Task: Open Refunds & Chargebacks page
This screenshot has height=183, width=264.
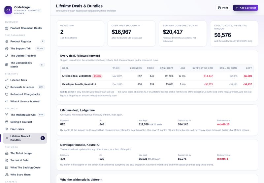Action: point(25,94)
